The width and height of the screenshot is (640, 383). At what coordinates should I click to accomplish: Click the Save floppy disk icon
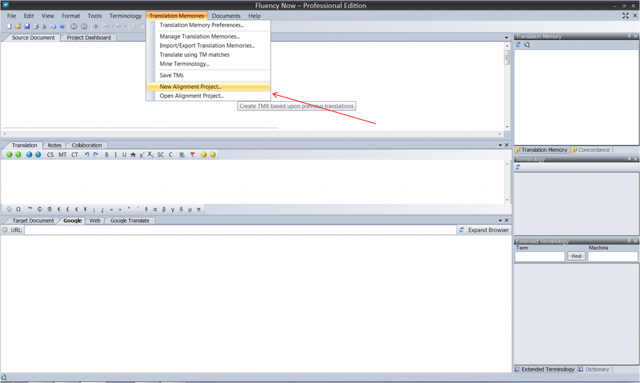[27, 26]
